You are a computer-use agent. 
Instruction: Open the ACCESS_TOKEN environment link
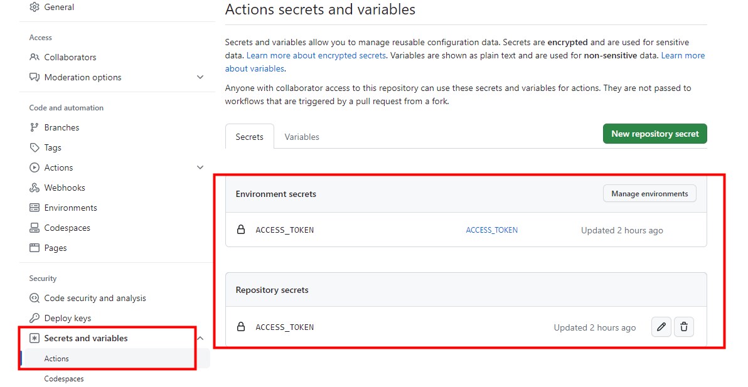491,230
